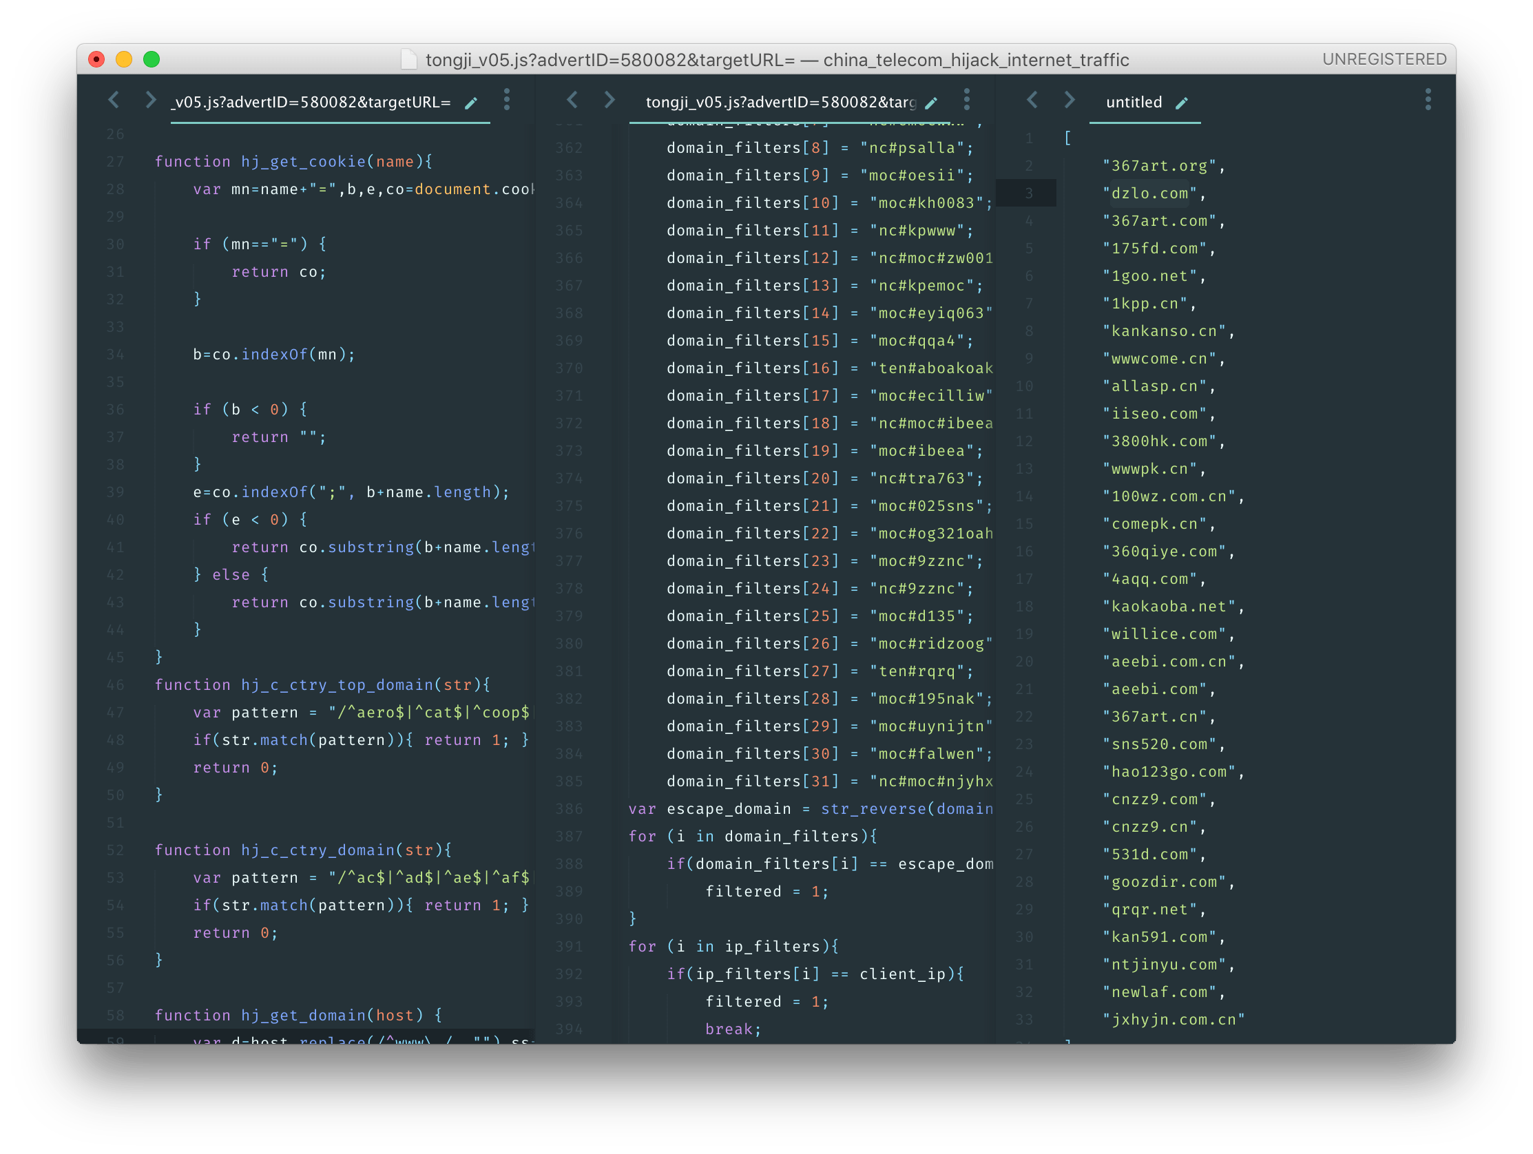The image size is (1533, 1154).
Task: Open left pane three-dot options menu
Action: (x=508, y=100)
